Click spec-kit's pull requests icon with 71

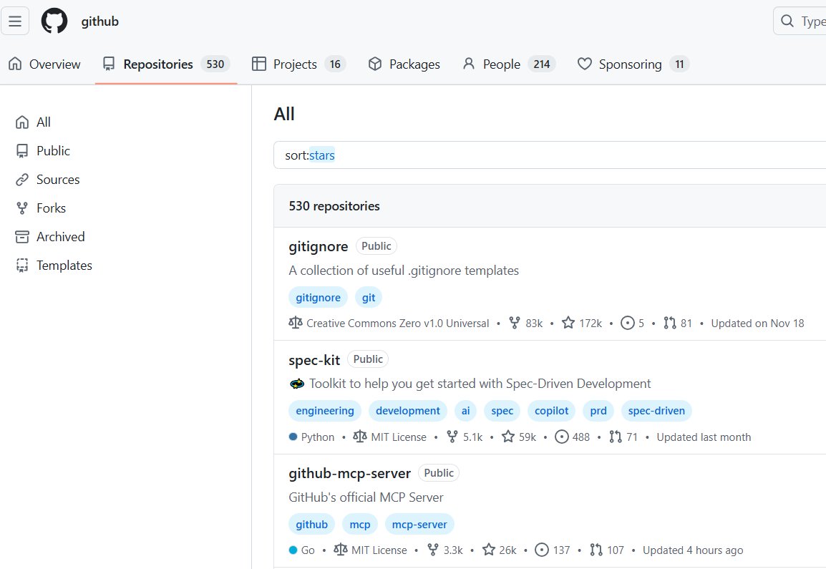tap(616, 437)
